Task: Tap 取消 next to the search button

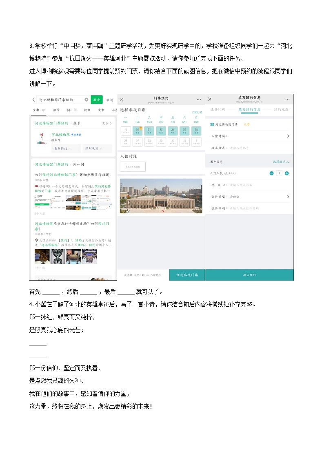Action: pos(110,100)
